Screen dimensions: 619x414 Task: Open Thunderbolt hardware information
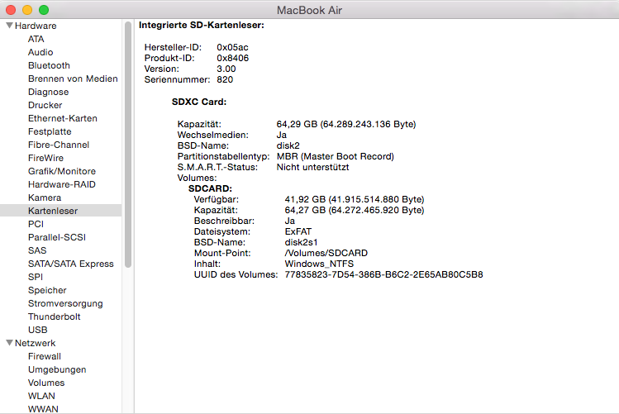point(54,316)
